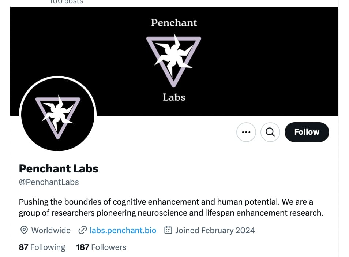View the 187 Followers list
This screenshot has height=257, width=349.
tap(101, 247)
